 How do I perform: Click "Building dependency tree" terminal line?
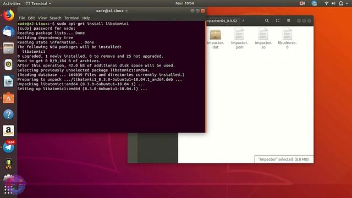coord(45,38)
